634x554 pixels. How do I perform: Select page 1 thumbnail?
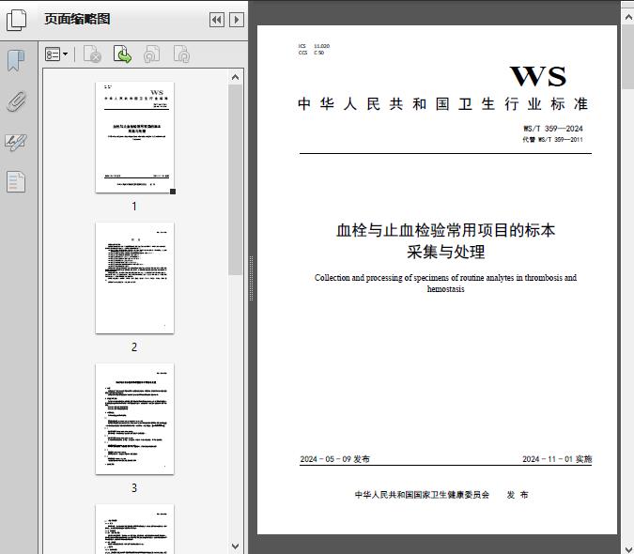coord(134,137)
